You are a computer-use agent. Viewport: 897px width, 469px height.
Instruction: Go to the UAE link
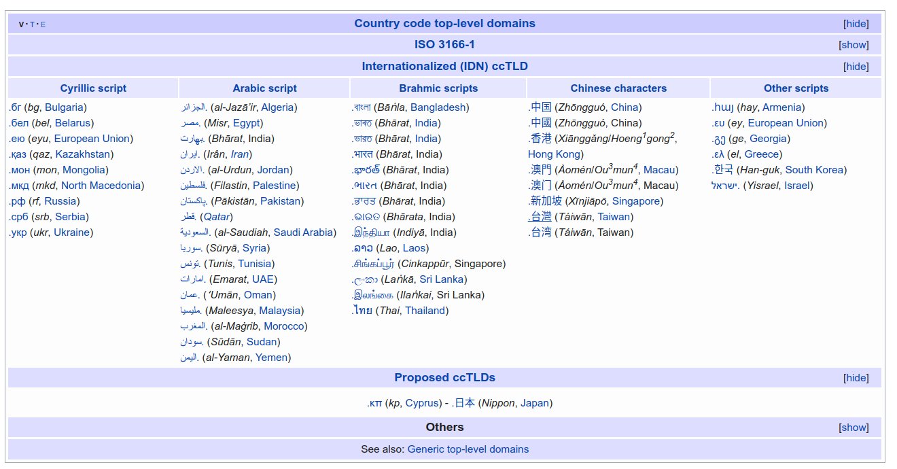(x=263, y=279)
